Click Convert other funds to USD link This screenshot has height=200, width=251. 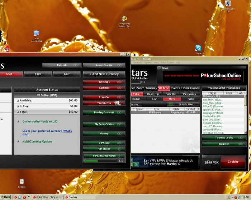point(40,121)
